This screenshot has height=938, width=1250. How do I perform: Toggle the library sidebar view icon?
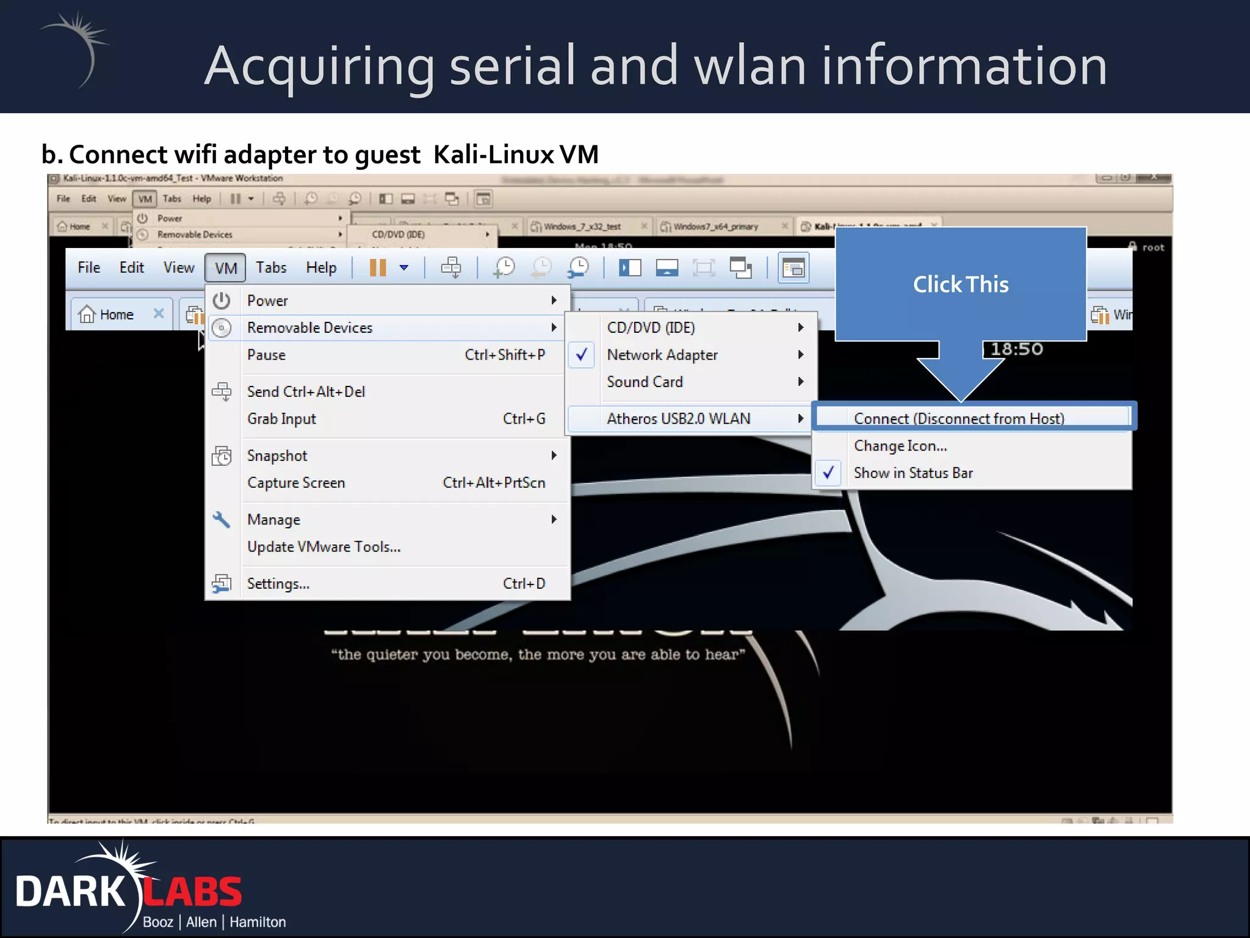(x=630, y=267)
